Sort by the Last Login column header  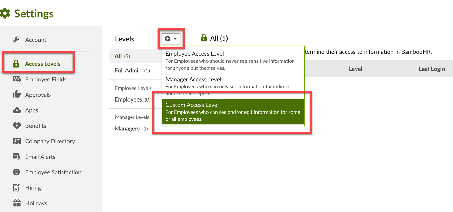(432, 69)
